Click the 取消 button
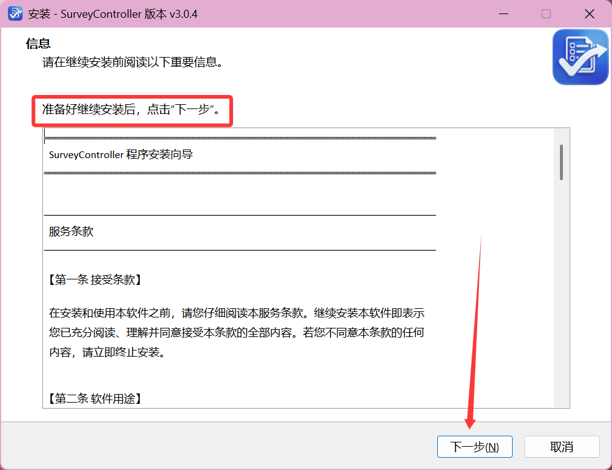 click(562, 447)
